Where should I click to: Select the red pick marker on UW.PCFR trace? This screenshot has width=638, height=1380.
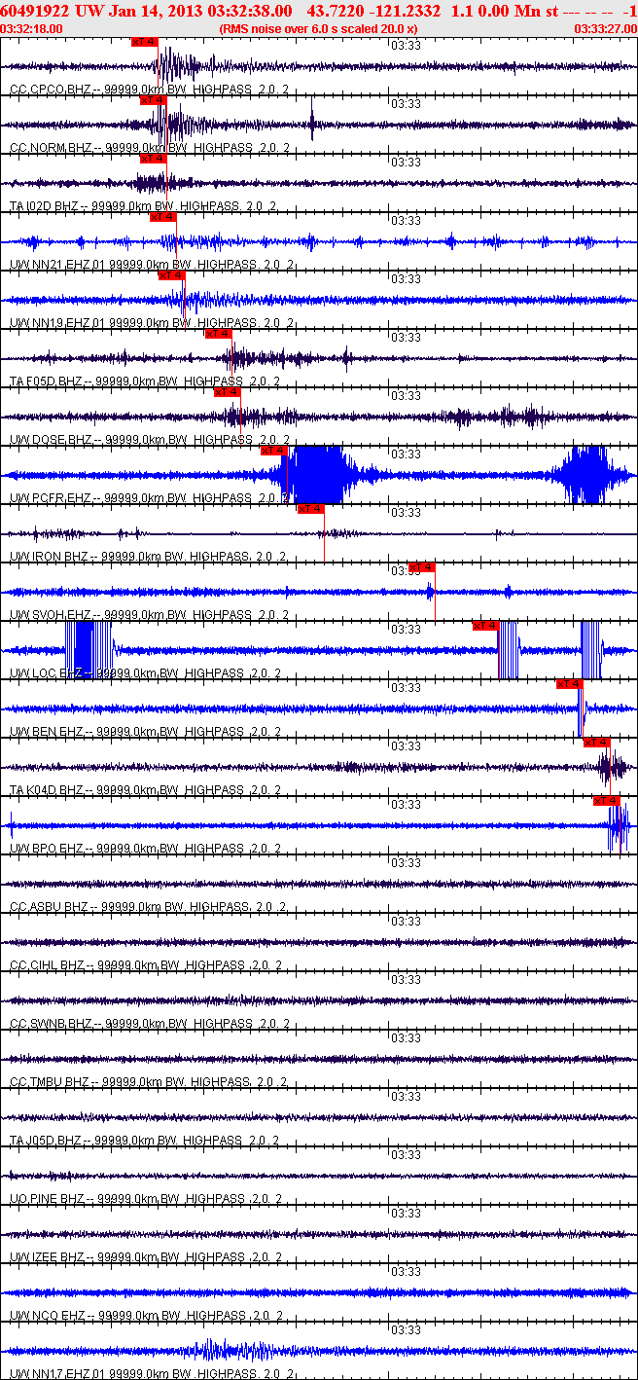tap(274, 451)
